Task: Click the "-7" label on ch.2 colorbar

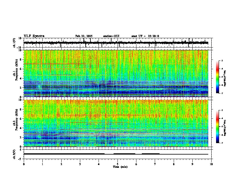Action: [222, 143]
